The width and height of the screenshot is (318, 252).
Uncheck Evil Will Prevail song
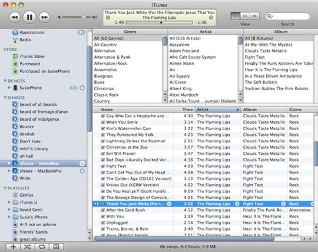[x=103, y=154]
